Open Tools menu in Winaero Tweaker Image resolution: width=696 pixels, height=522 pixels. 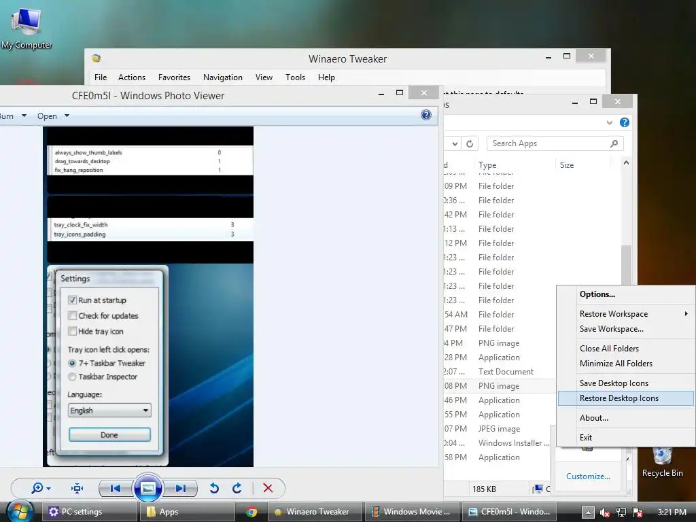click(295, 77)
